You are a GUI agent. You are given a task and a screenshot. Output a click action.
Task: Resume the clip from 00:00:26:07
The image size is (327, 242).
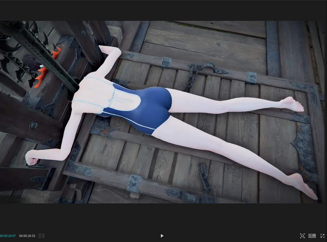click(x=162, y=236)
